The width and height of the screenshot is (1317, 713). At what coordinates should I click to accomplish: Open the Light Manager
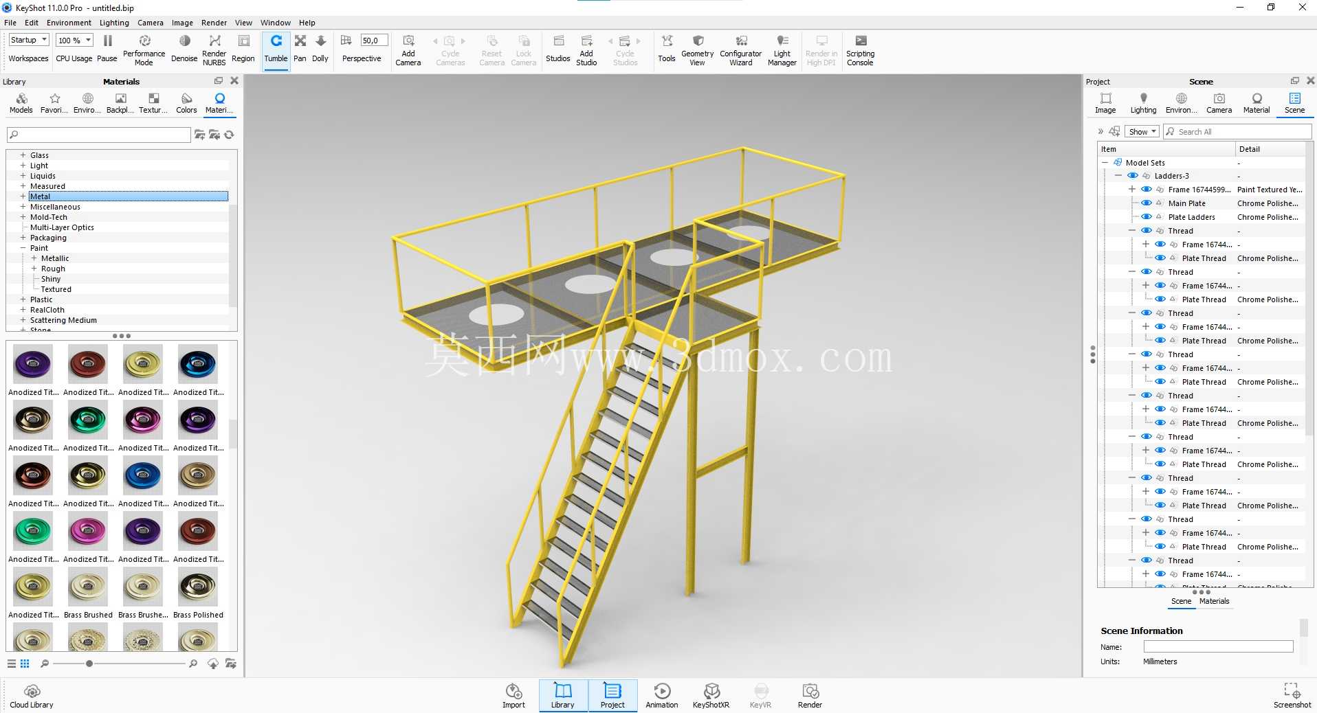pos(782,49)
